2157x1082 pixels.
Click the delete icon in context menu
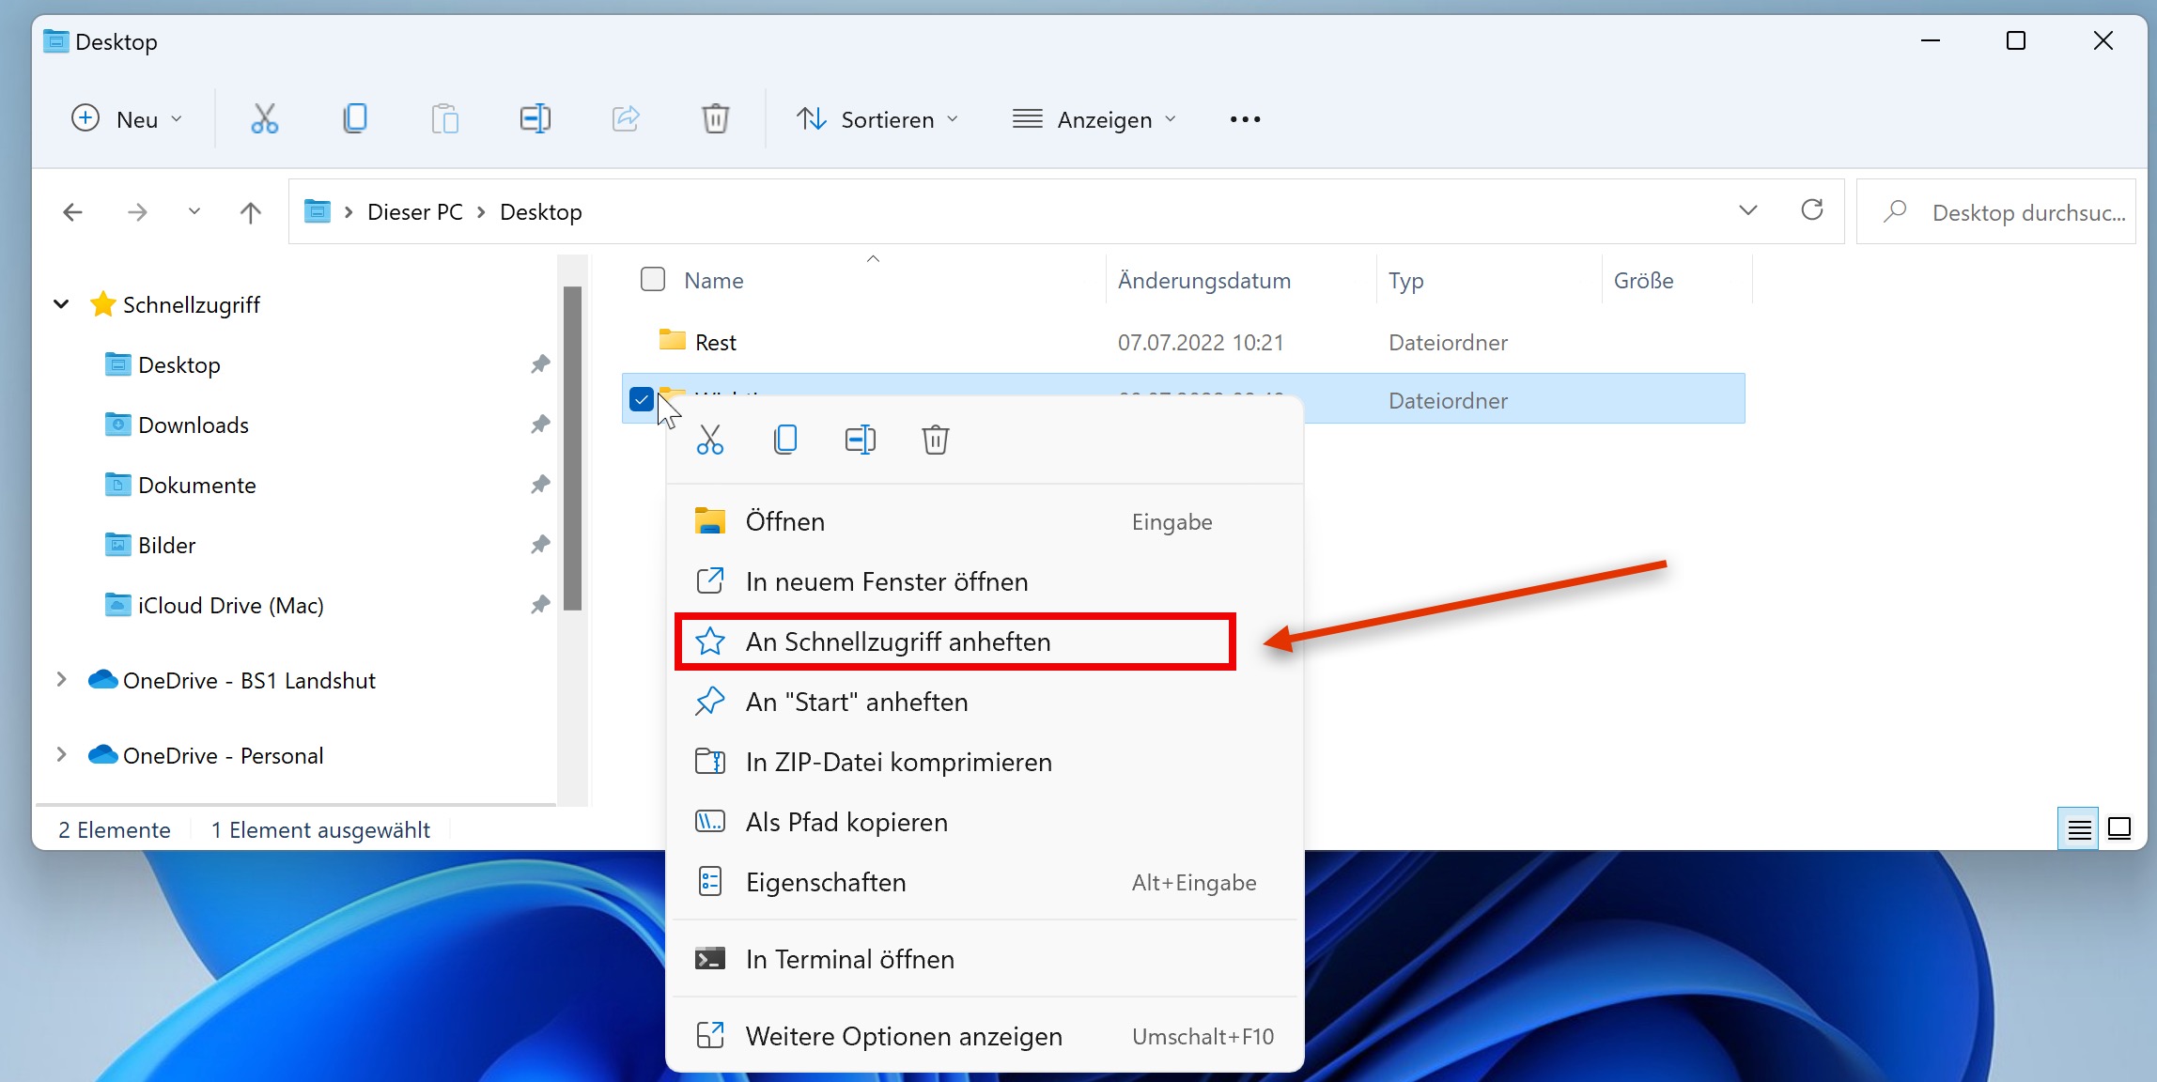935,440
